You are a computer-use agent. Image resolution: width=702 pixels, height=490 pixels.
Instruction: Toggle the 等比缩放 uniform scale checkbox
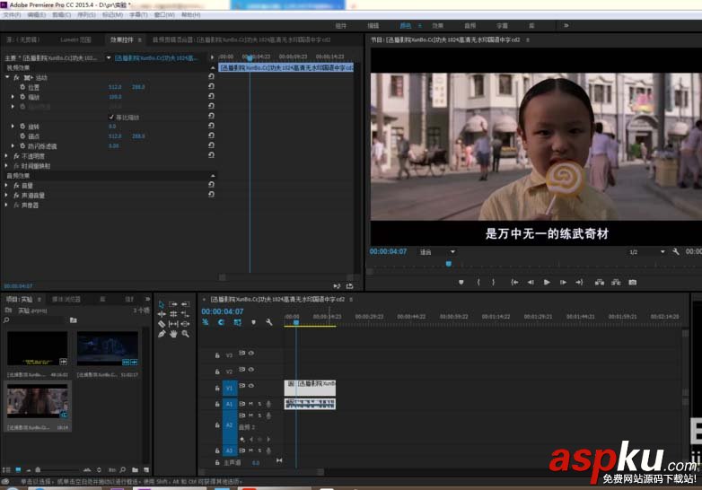pyautogui.click(x=111, y=117)
